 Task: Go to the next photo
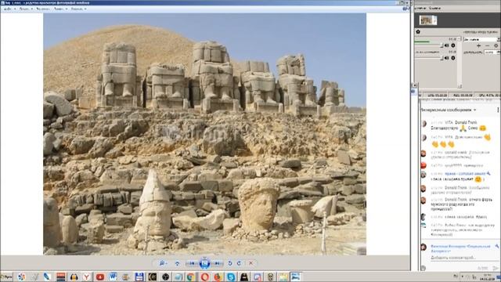point(218,263)
